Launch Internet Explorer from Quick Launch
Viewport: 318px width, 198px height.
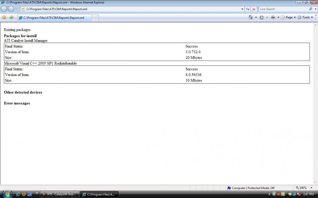(x=18, y=194)
